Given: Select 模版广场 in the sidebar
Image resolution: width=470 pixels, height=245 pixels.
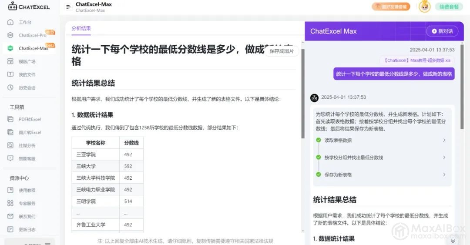Looking at the screenshot, I should 27,61.
